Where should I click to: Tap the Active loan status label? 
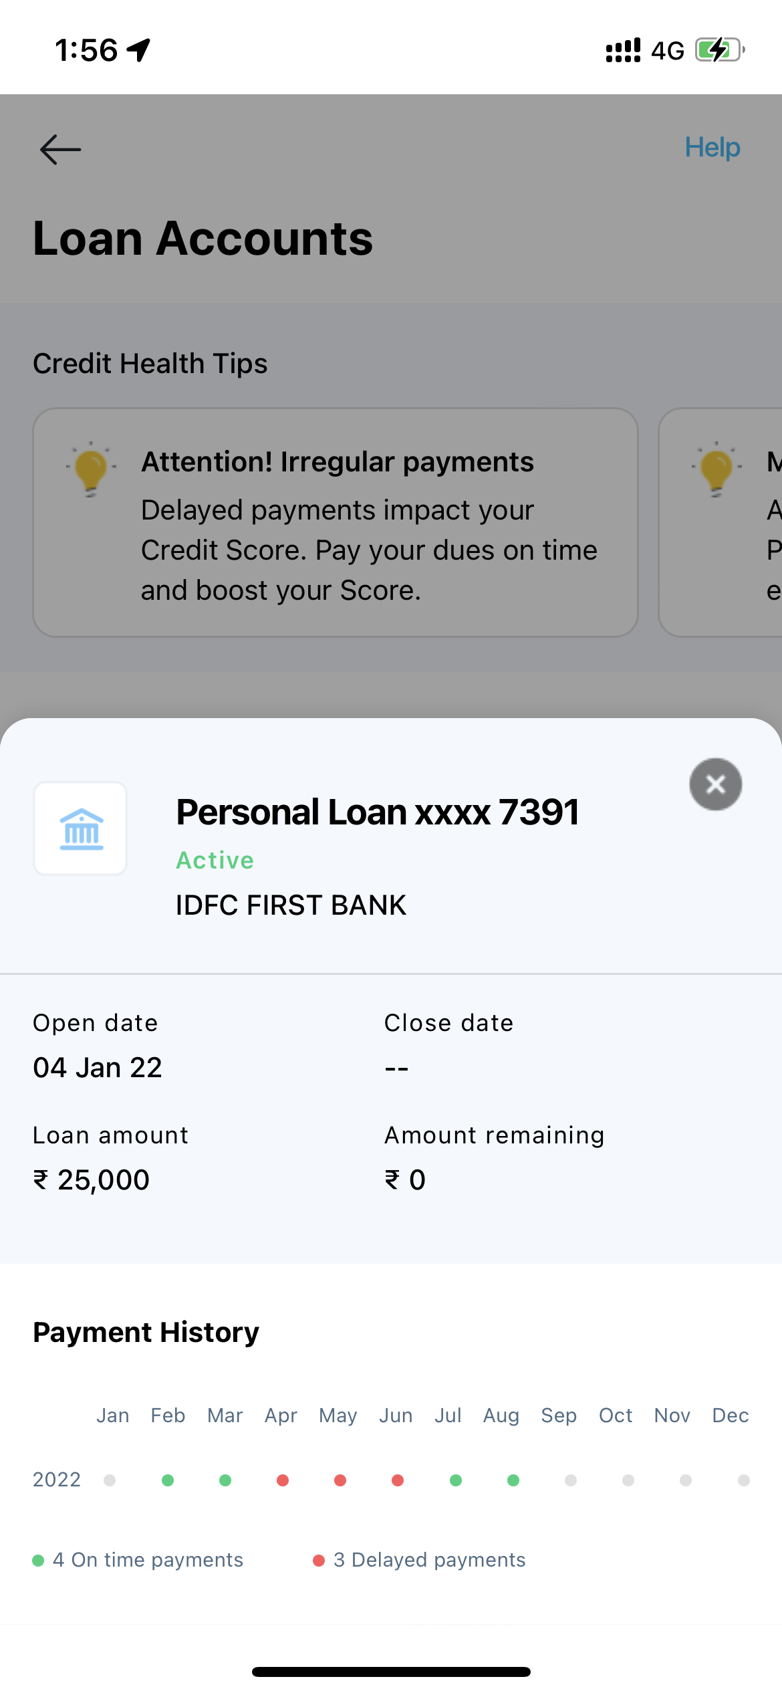click(215, 861)
